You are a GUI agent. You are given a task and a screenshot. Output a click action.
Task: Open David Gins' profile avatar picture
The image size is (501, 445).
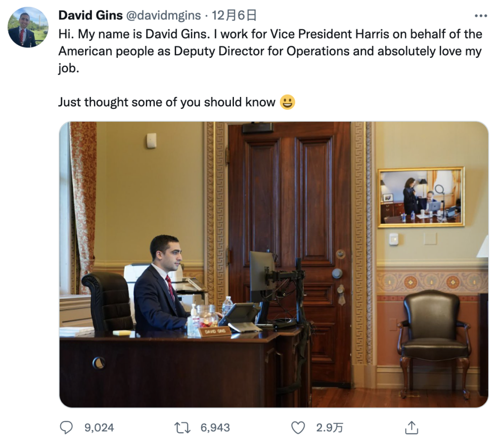[x=28, y=27]
